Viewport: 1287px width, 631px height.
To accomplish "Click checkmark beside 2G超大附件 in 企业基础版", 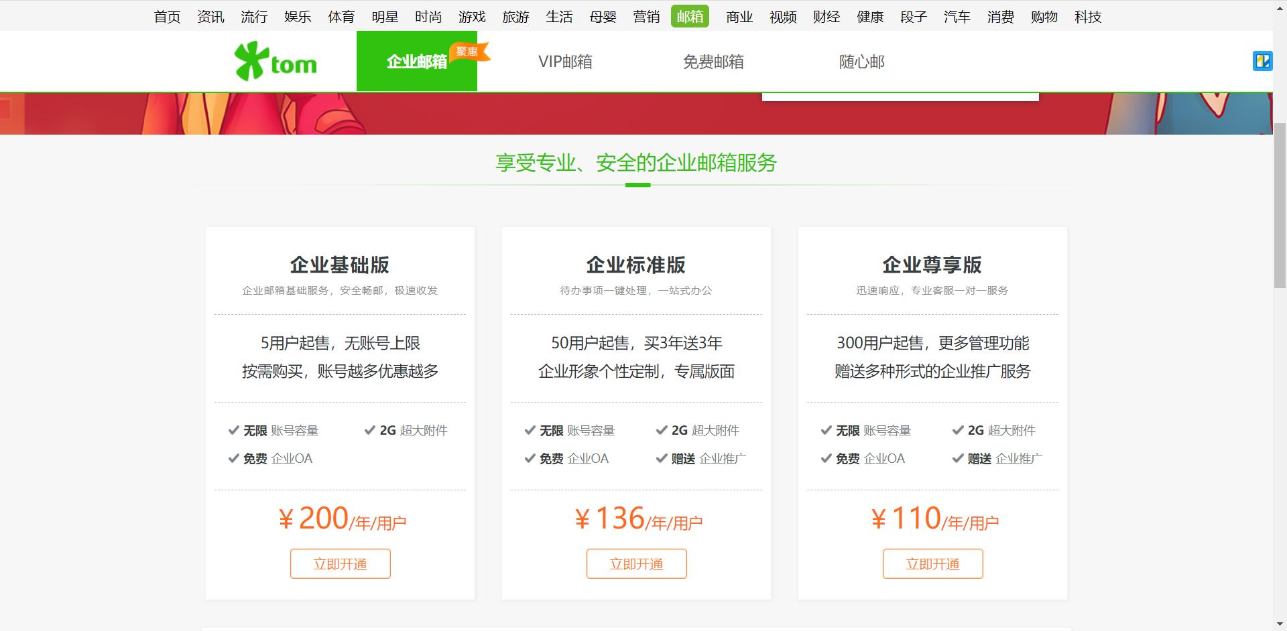I will pyautogui.click(x=369, y=429).
